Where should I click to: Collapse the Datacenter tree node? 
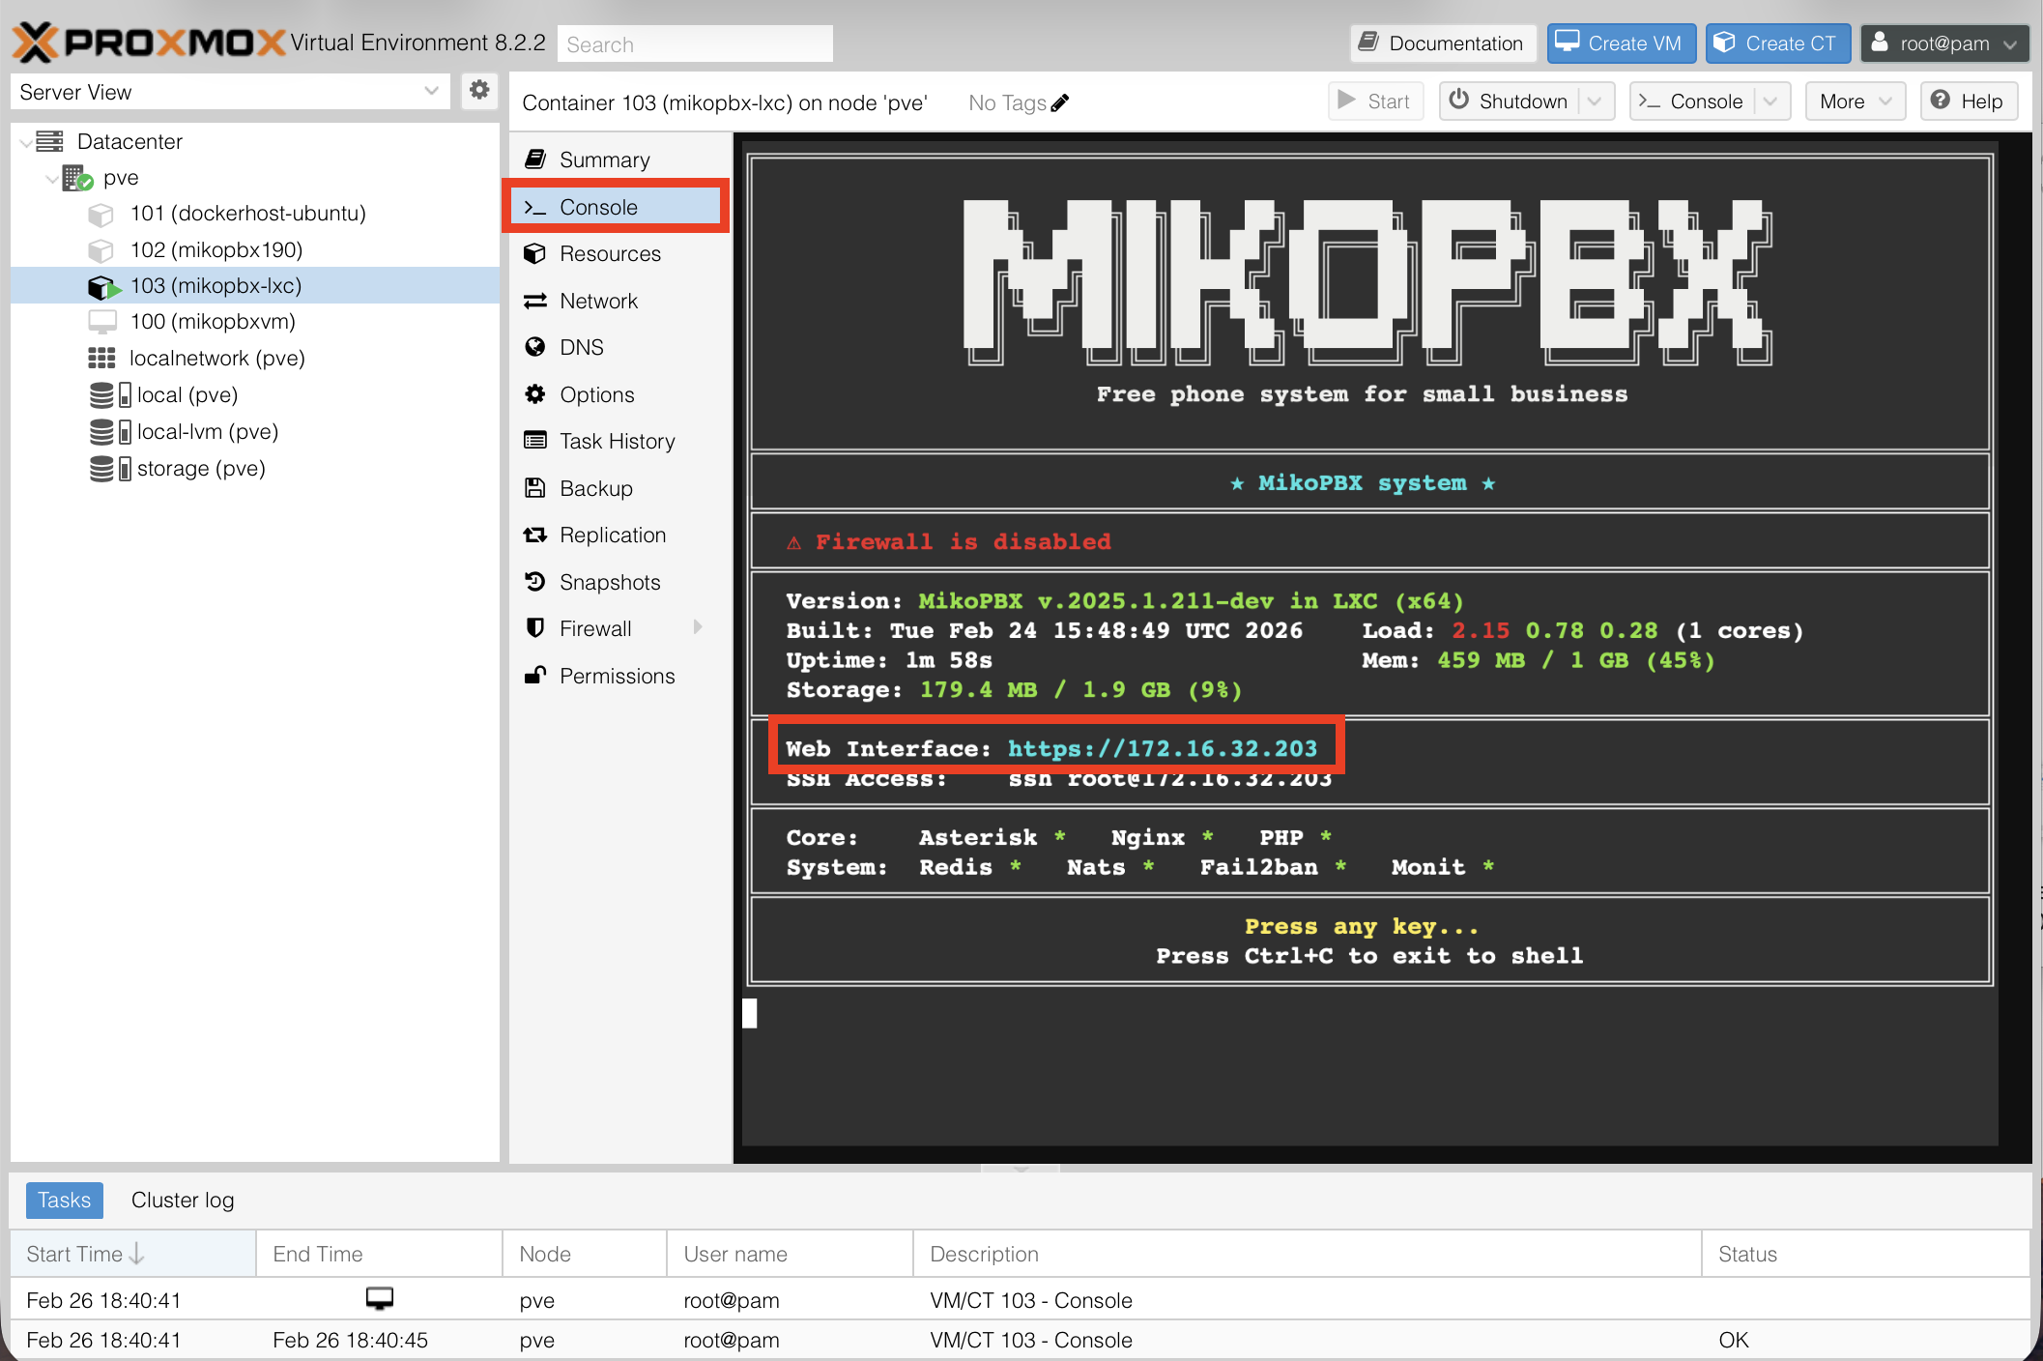point(26,142)
